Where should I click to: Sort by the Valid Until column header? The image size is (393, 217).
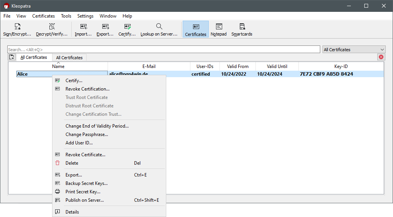tap(277, 66)
